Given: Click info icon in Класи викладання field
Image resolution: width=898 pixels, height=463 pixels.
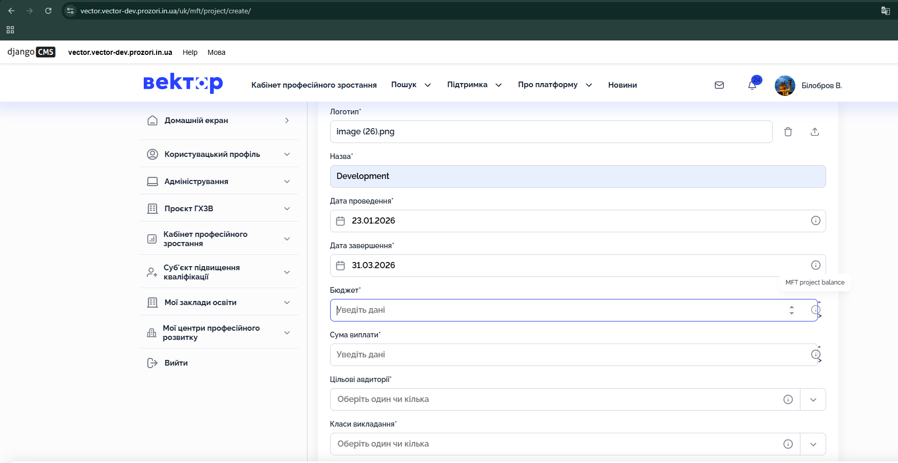Looking at the screenshot, I should click(x=788, y=444).
